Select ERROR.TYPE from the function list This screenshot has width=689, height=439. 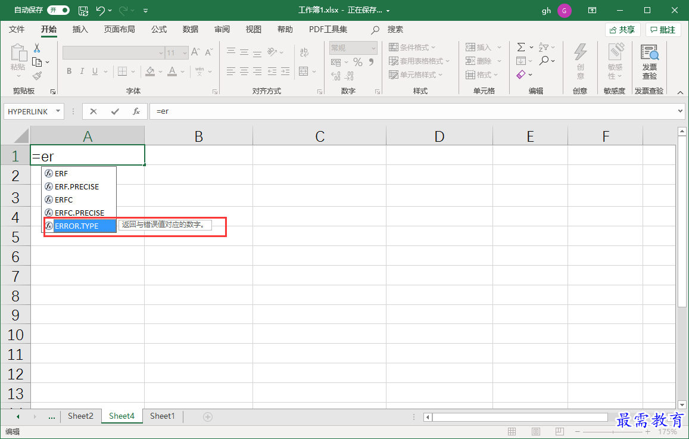79,226
